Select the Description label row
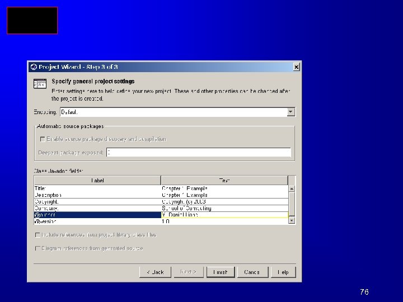Viewport: 403px width, 302px height. pyautogui.click(x=97, y=195)
